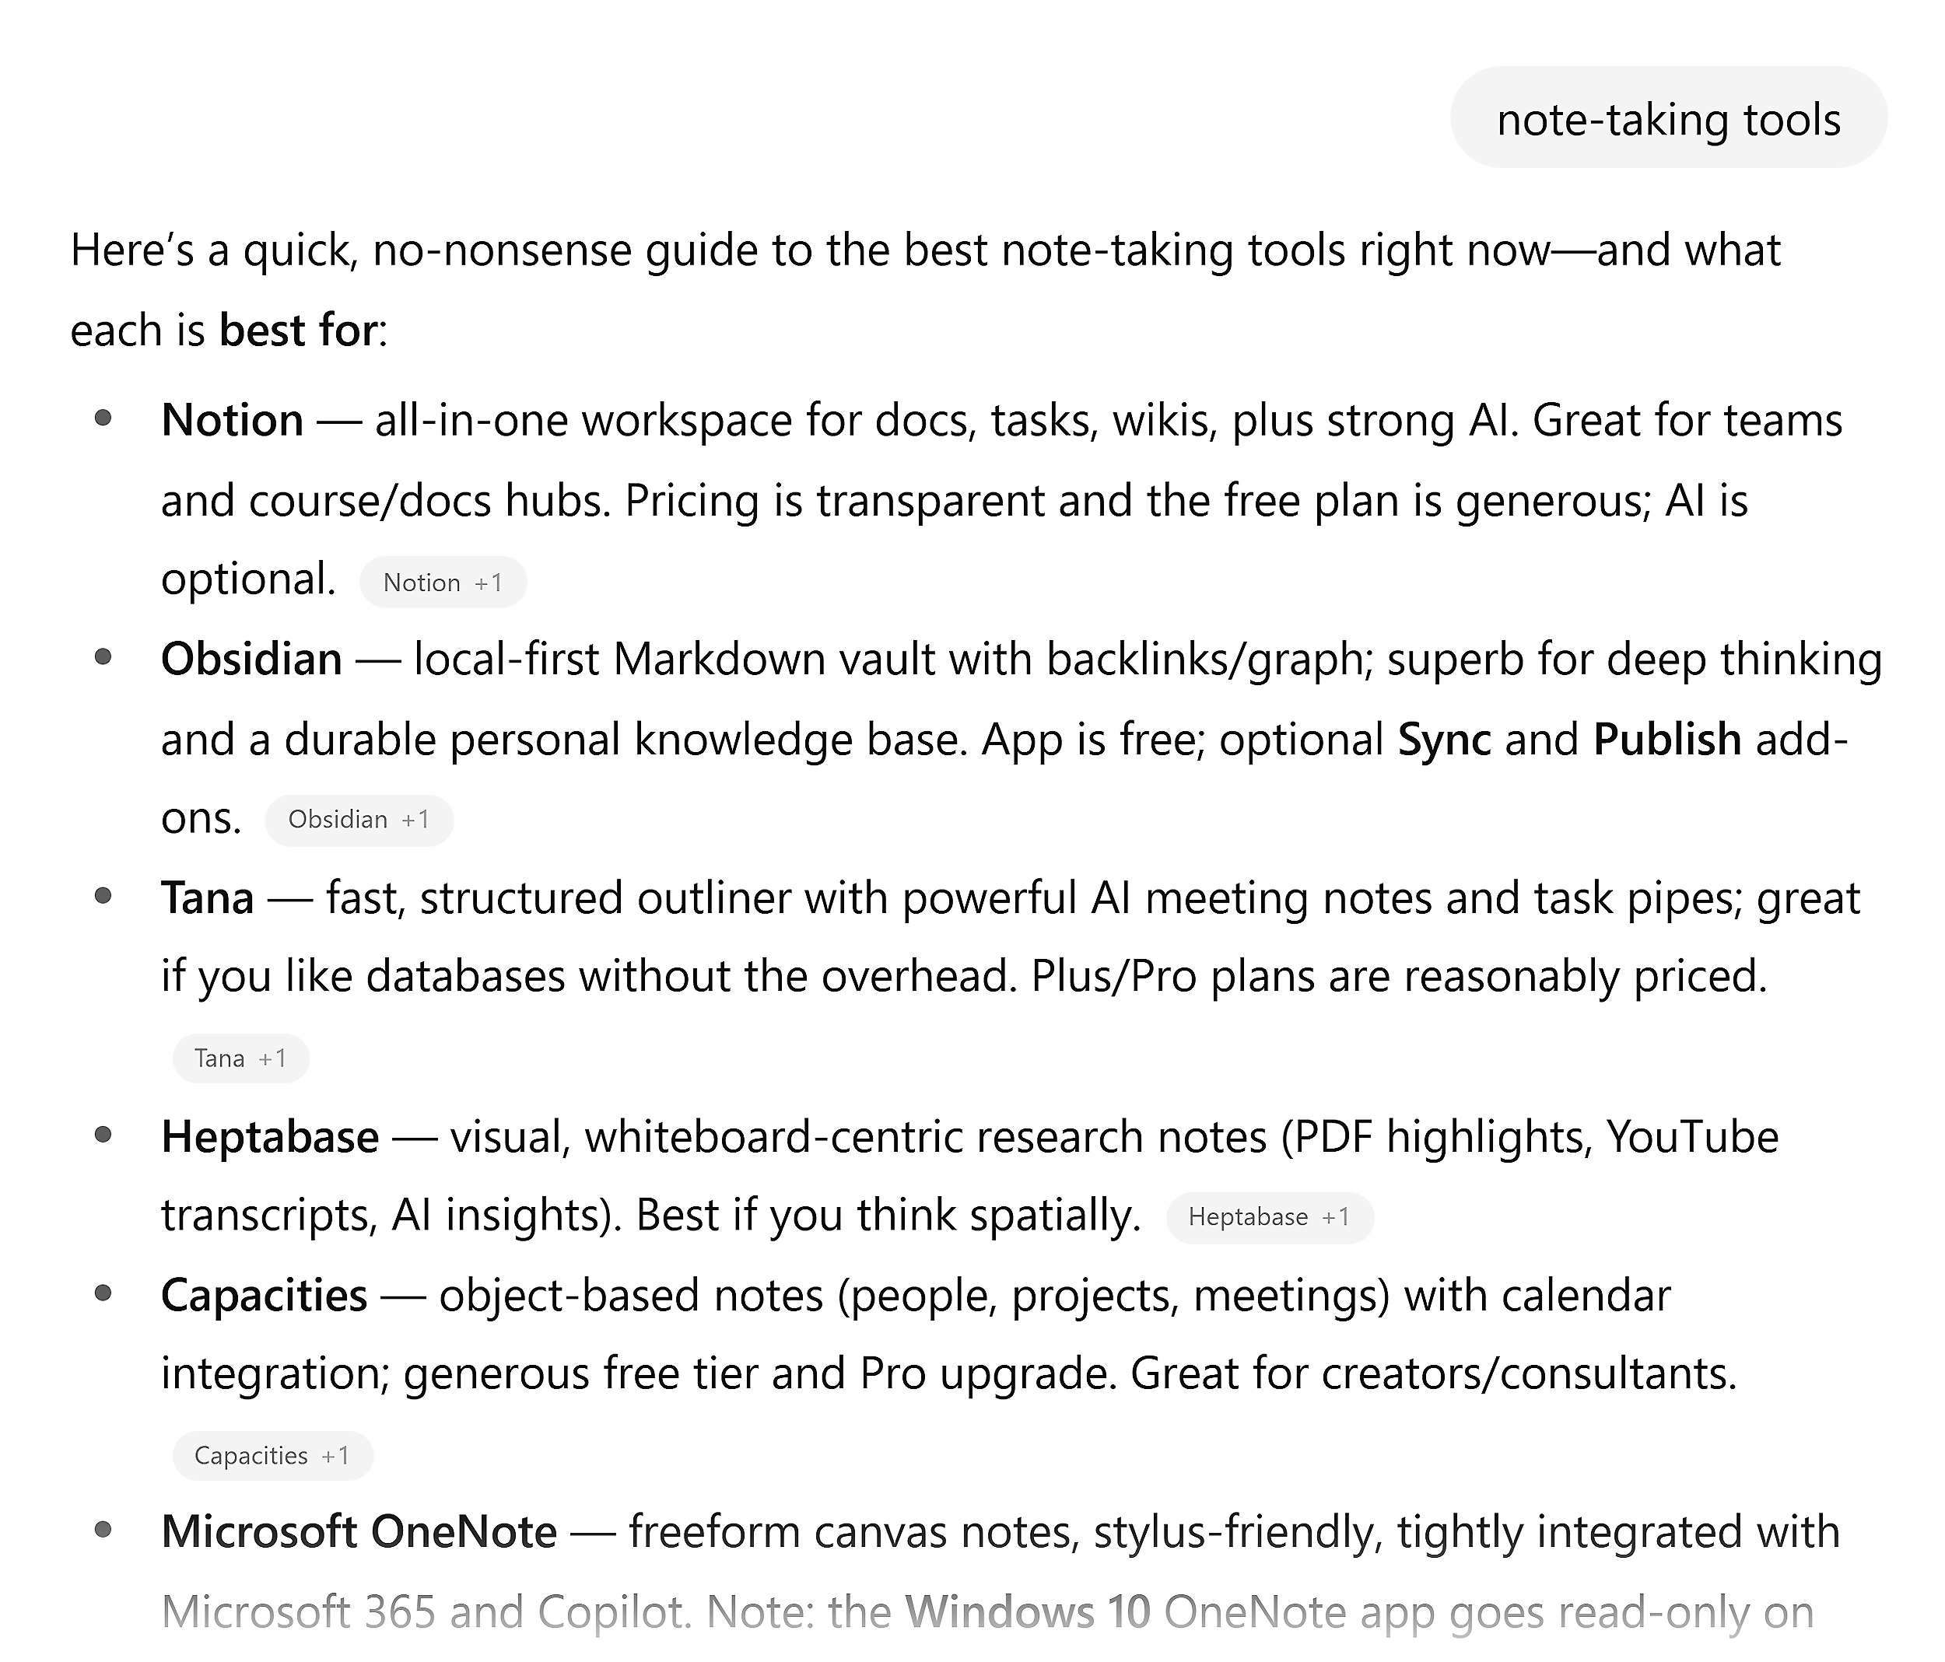Click the bold Notion heading in the list
1945x1662 pixels.
[231, 421]
